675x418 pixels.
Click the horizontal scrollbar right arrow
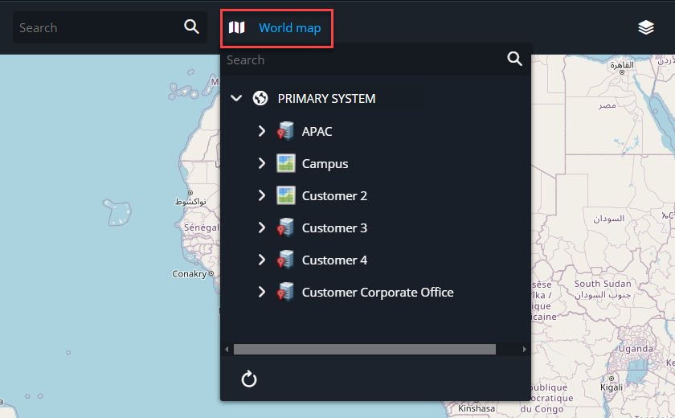(525, 349)
